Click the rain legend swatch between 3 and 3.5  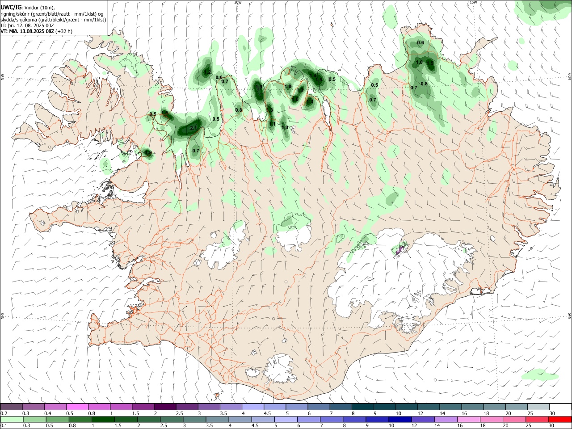[195, 419]
